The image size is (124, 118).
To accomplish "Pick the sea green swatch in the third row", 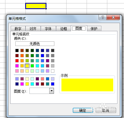I will coord(32,61).
